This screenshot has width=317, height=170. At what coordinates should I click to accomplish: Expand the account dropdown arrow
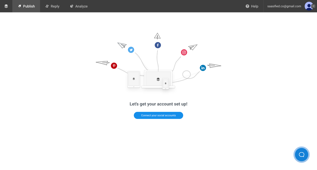point(313,6)
